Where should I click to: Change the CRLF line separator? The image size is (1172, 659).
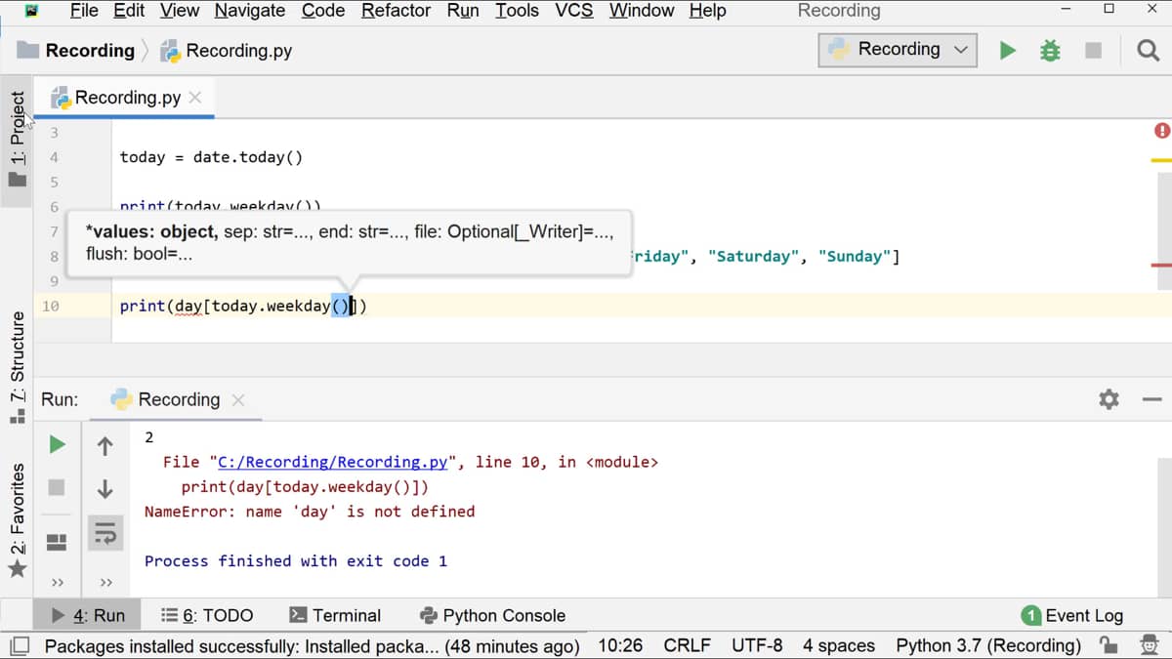[x=687, y=646]
